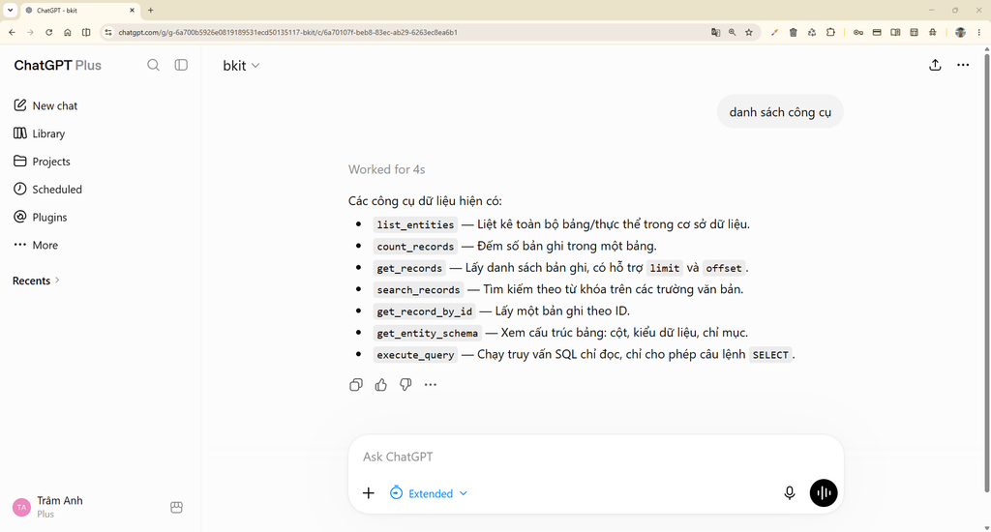Collapse the sidebar with panel toggle icon
Viewport: 991px width, 532px height.
181,65
